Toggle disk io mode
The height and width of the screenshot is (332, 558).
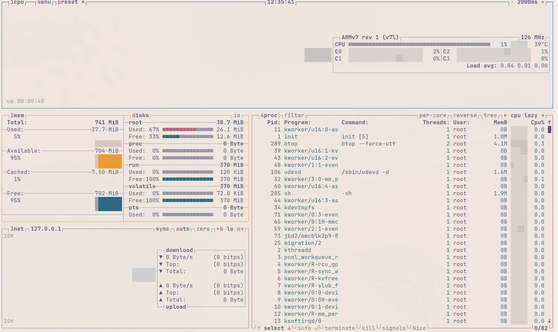[x=237, y=115]
